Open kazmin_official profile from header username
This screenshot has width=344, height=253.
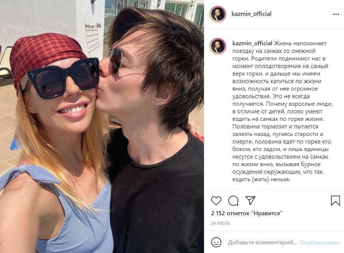tap(251, 14)
